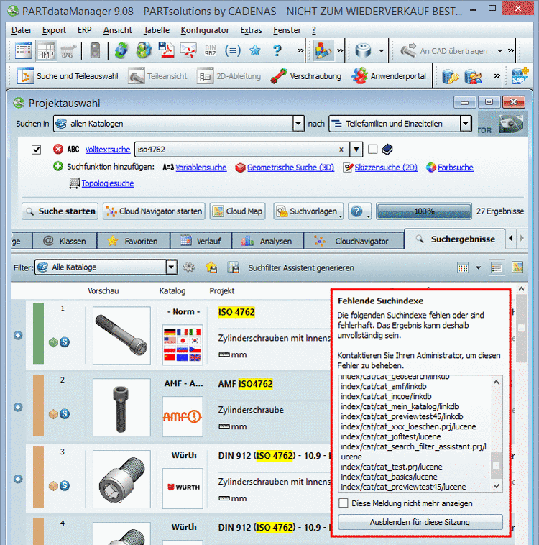Click the star folder icon in filter bar
The width and height of the screenshot is (539, 545).
point(211,267)
